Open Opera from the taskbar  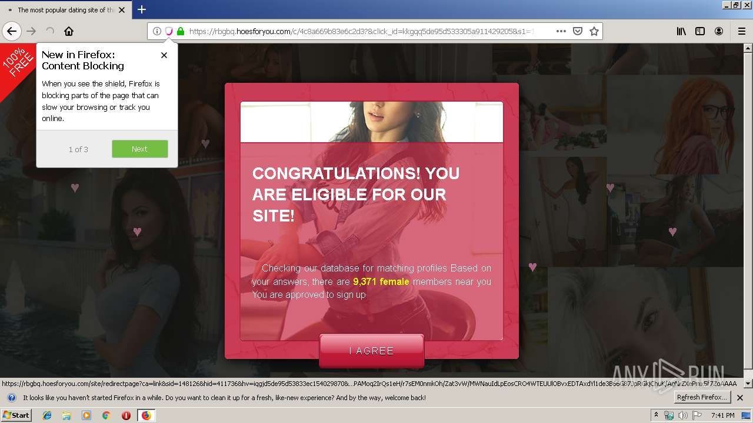[x=126, y=415]
